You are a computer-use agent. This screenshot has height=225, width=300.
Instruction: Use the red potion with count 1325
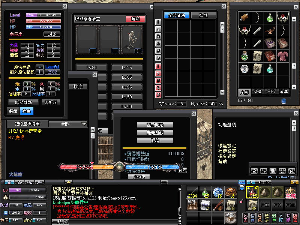point(252,192)
